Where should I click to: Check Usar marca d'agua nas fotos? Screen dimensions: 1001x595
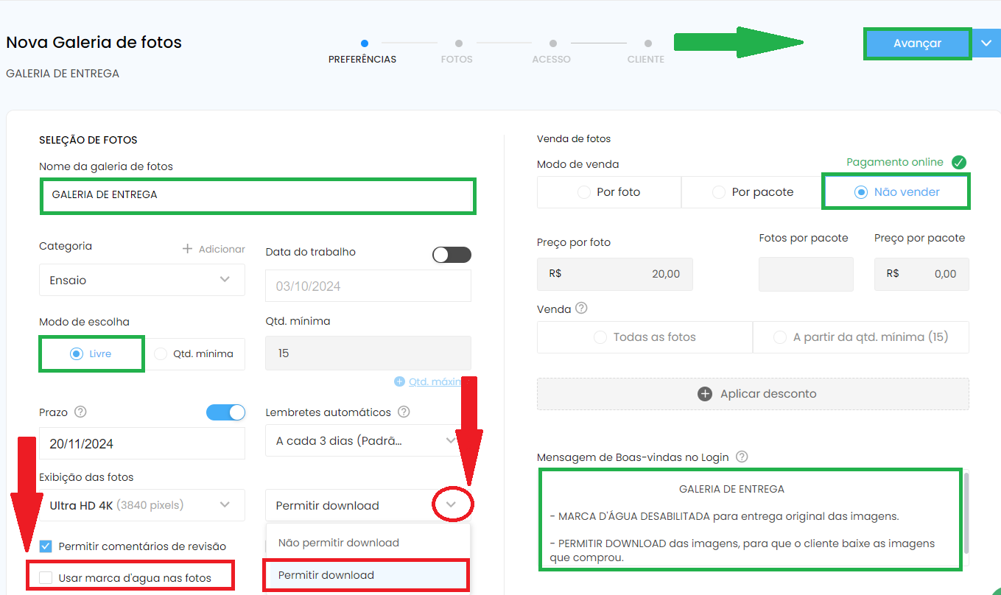tap(46, 578)
